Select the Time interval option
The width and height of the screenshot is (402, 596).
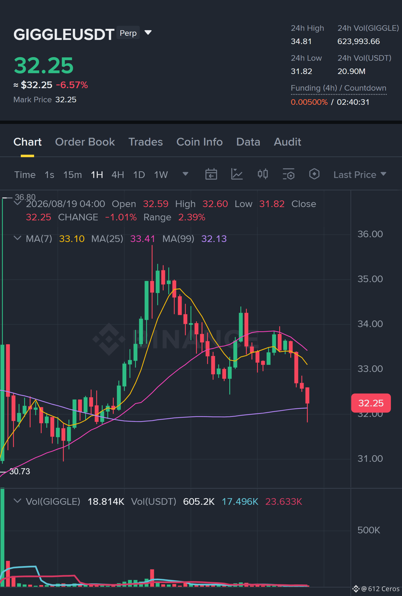[x=25, y=175]
